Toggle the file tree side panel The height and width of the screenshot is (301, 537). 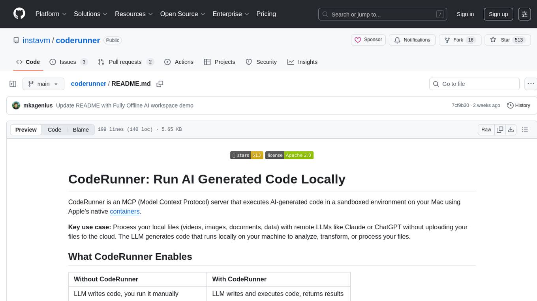(x=13, y=84)
